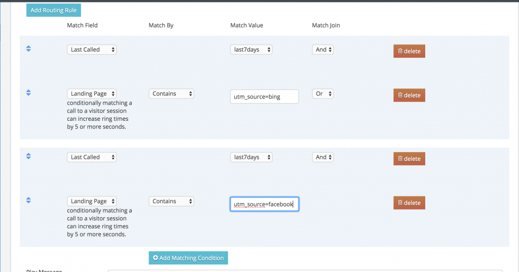Screen dimensions: 519x272
Task: Open Contains dropdown in the bing row
Action: coord(171,94)
